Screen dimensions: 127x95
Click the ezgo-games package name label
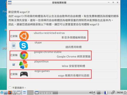(42, 71)
